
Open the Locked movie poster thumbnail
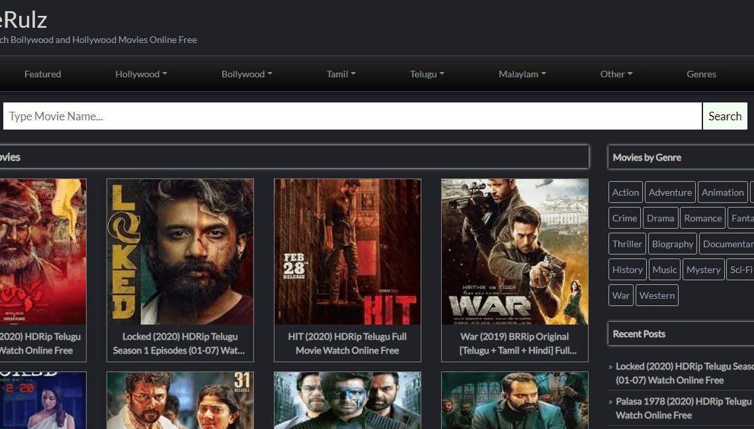[x=180, y=252]
